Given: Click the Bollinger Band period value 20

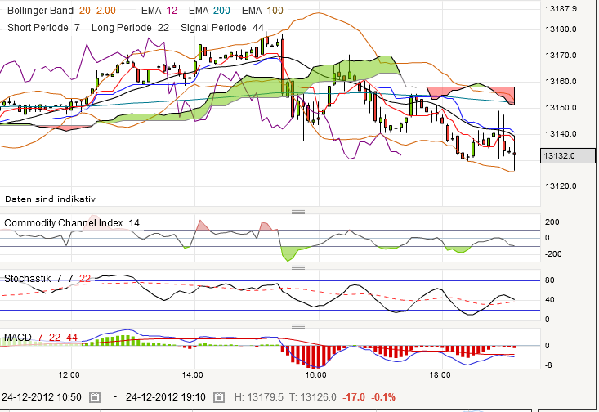Looking at the screenshot, I should pyautogui.click(x=84, y=11).
